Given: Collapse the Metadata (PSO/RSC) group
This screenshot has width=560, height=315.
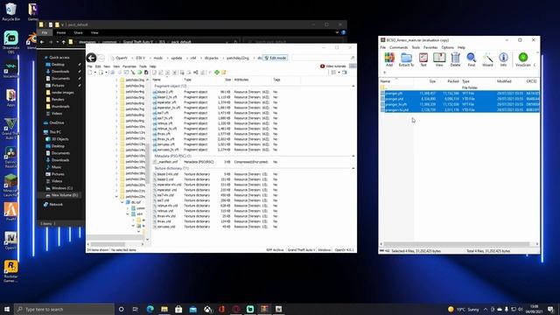Looking at the screenshot, I should pyautogui.click(x=353, y=156).
